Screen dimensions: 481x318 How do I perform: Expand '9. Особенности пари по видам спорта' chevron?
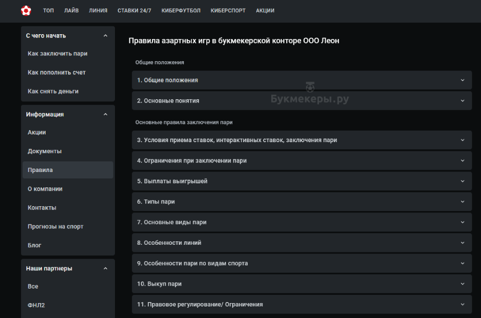pos(463,263)
